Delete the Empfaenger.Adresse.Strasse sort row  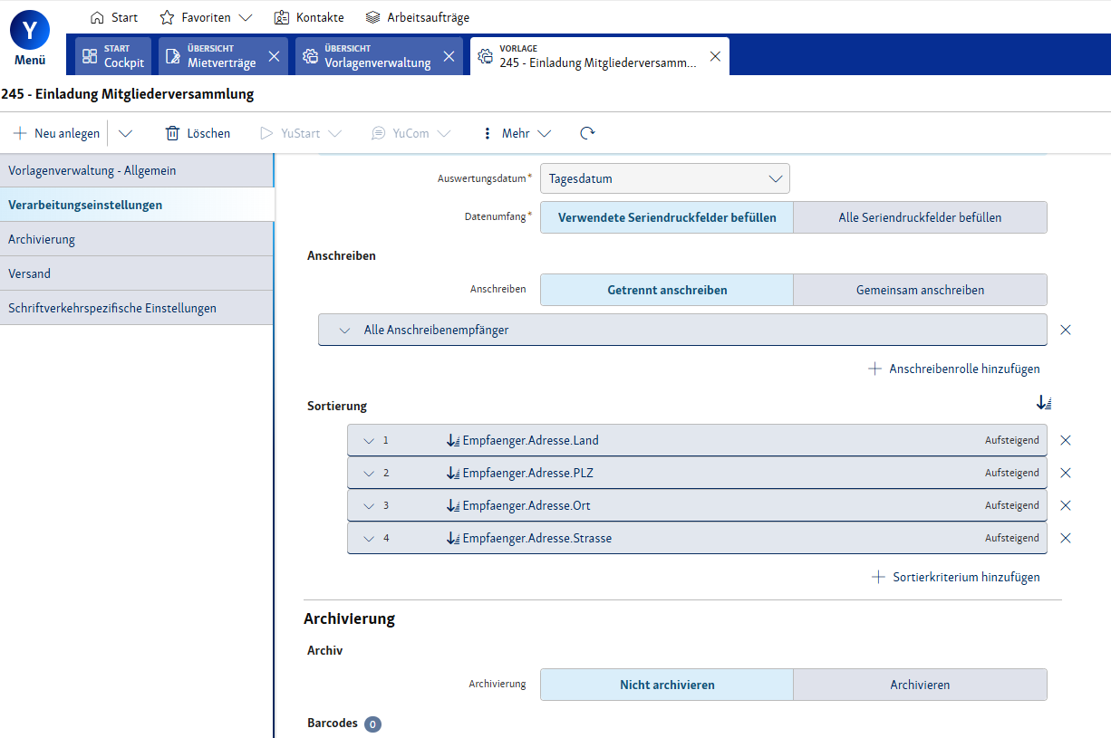click(1066, 538)
